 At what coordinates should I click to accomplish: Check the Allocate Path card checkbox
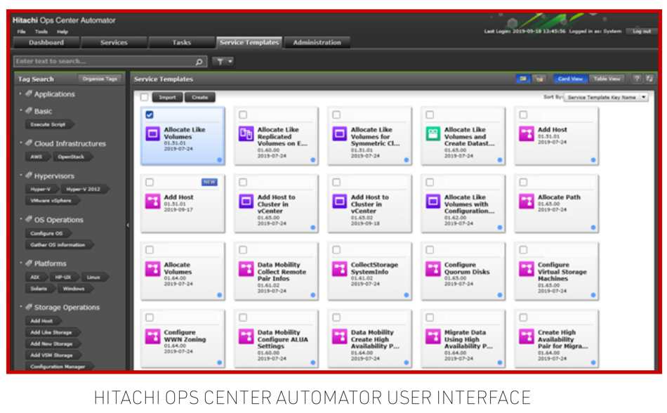pos(523,183)
